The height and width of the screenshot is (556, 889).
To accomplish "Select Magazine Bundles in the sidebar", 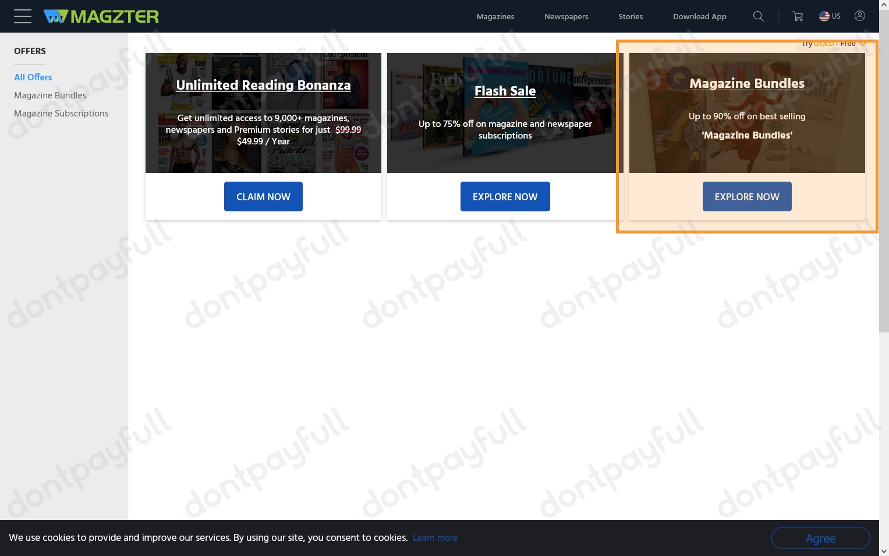I will (50, 95).
